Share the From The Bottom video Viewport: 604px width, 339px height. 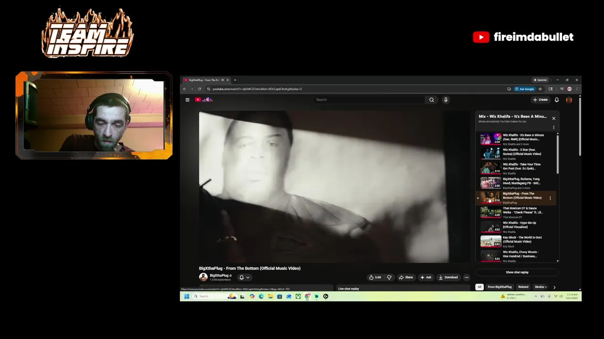(406, 277)
